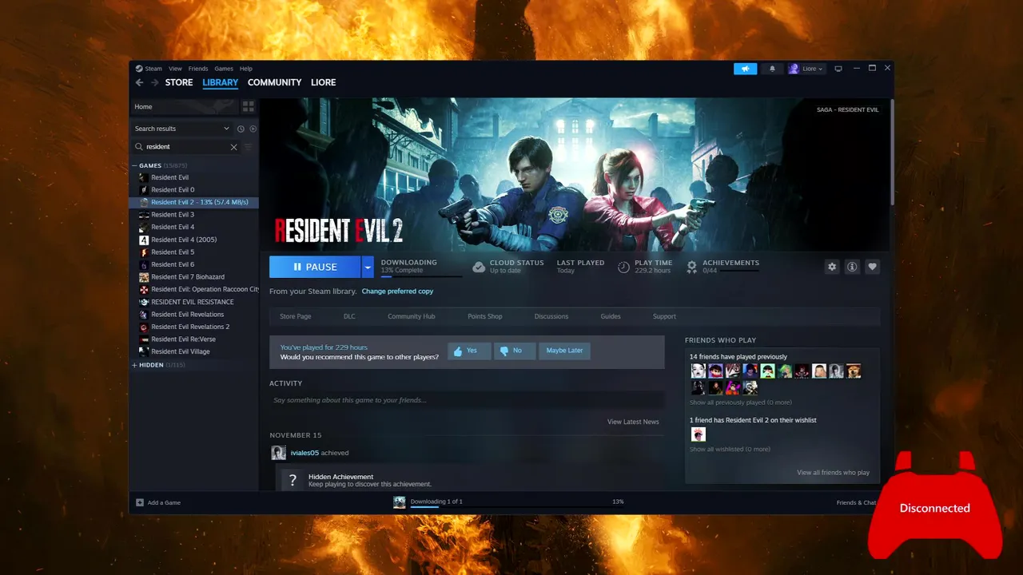Click the Say something activity input

467,400
